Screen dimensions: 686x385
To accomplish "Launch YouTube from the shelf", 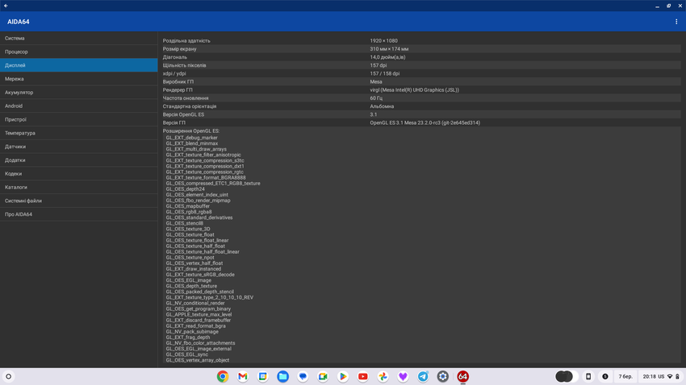I will pos(363,376).
